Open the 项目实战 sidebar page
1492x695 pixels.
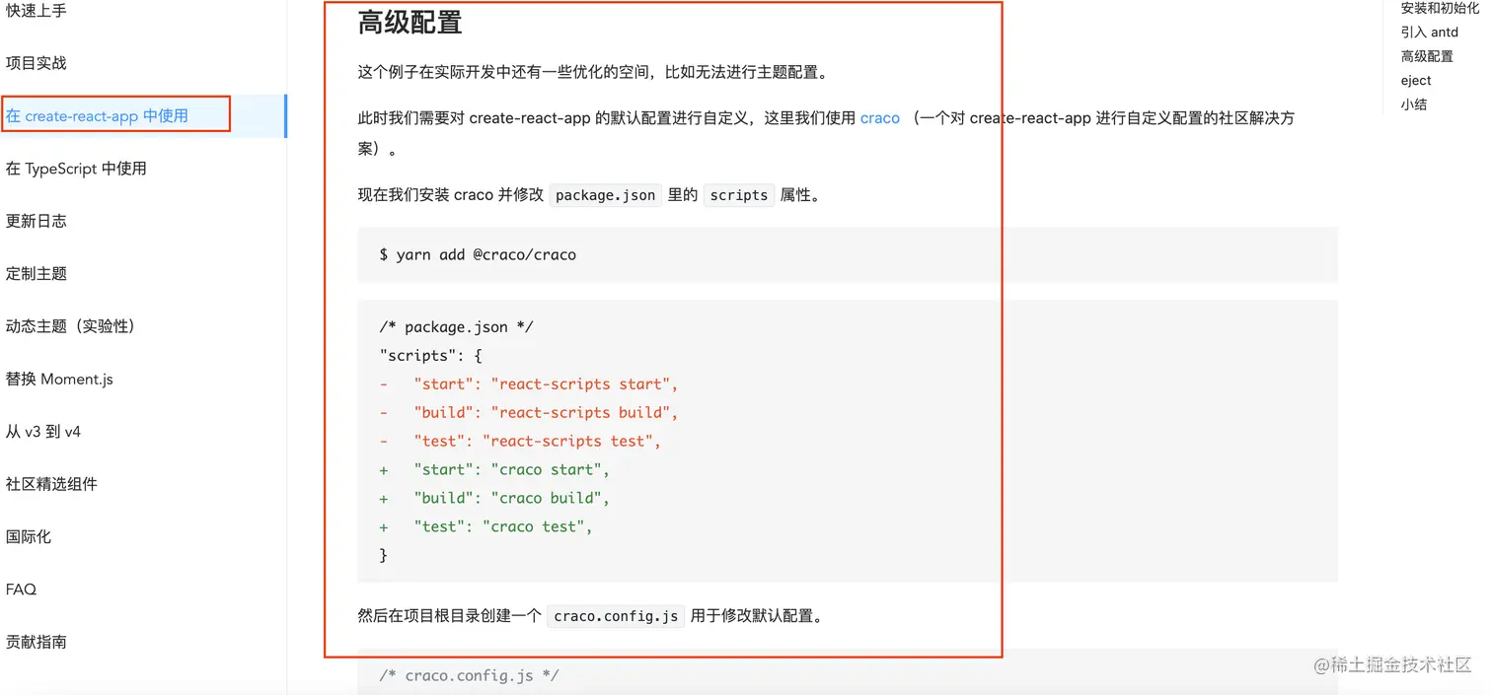37,63
